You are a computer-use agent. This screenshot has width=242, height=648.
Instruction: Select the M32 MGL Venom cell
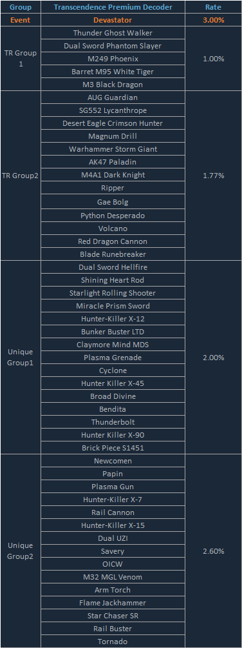pyautogui.click(x=113, y=577)
